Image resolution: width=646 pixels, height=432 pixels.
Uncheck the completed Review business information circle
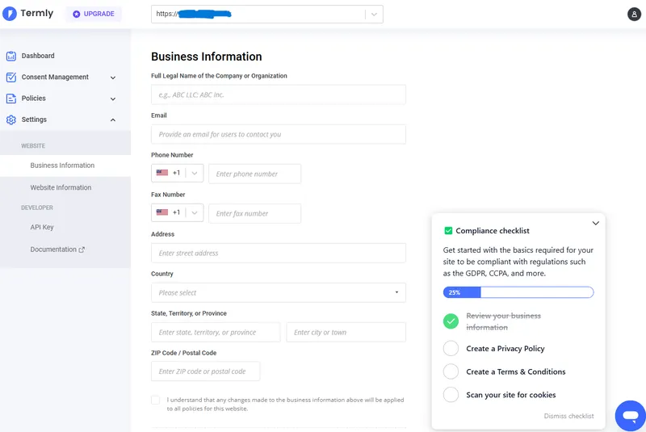tap(451, 321)
